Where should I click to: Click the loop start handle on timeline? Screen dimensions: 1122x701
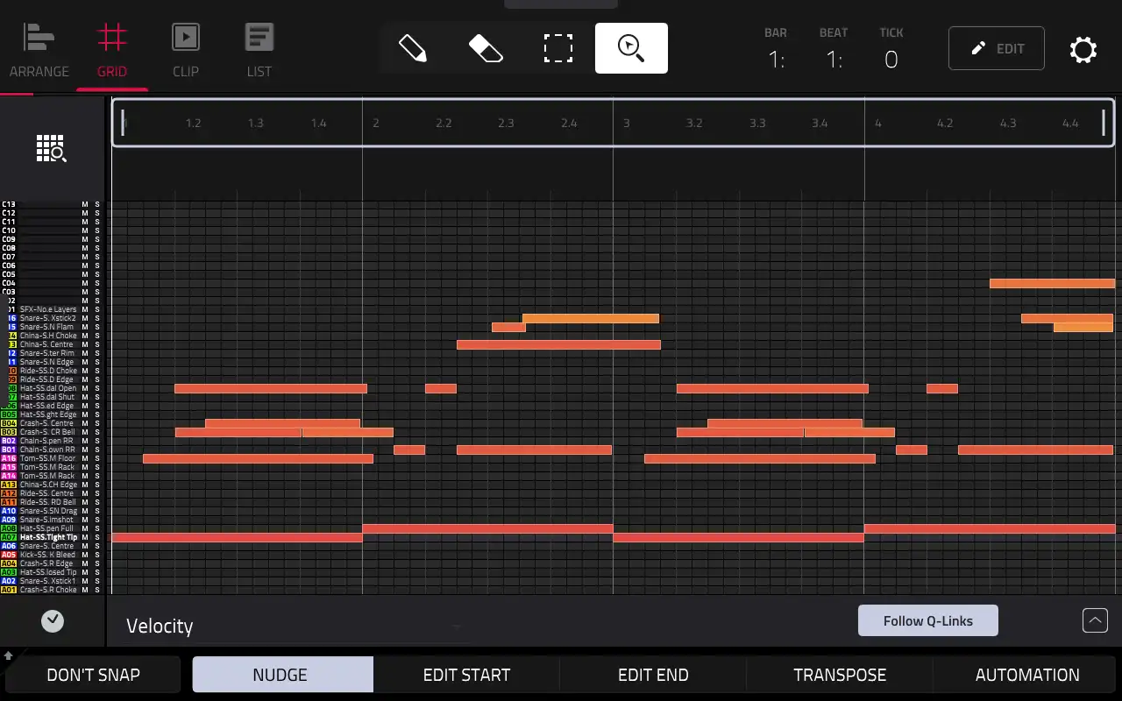pos(123,123)
